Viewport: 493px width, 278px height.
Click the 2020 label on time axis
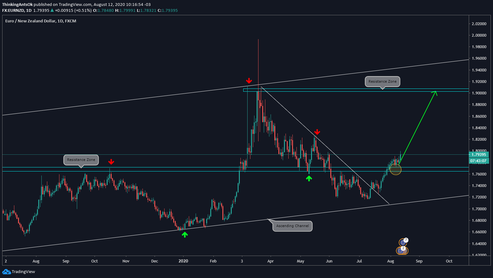point(183,261)
